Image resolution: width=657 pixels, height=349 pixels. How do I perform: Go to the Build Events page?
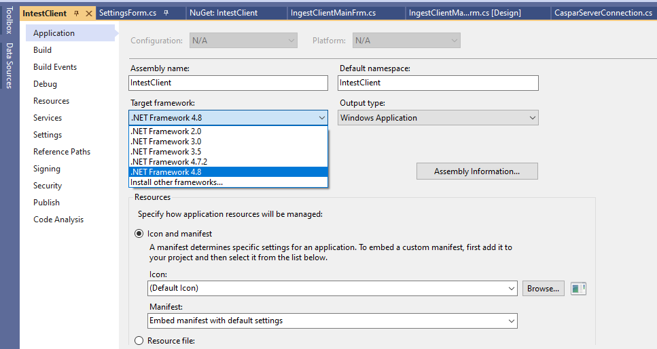tap(55, 67)
